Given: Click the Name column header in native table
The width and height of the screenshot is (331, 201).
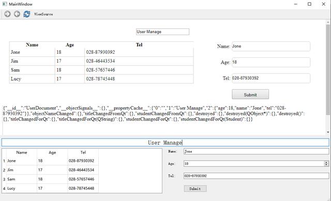Looking at the screenshot, I should coord(22,152).
